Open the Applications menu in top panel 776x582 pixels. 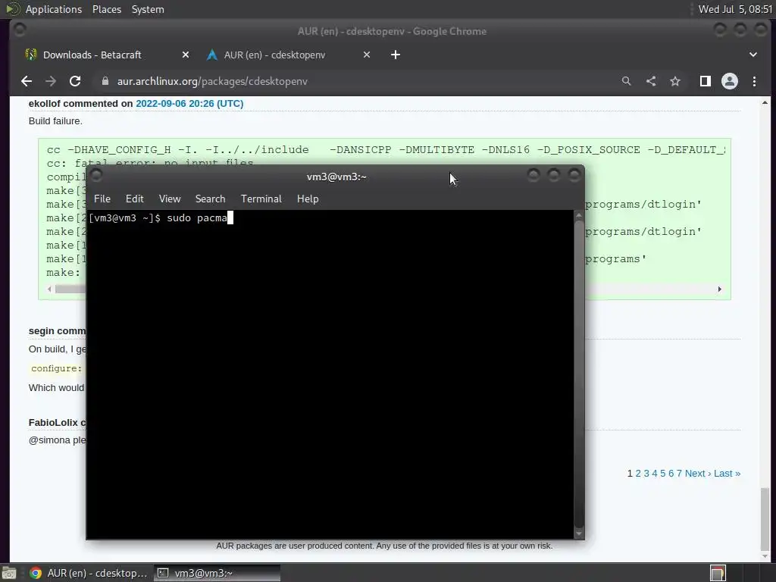(x=54, y=9)
